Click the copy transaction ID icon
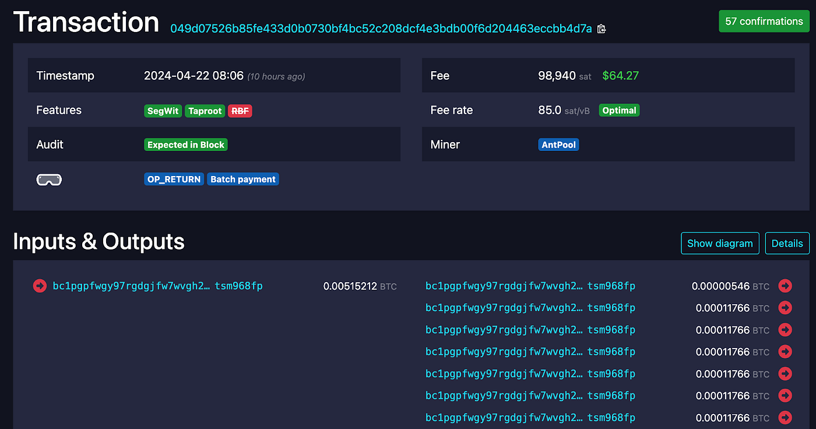Image resolution: width=816 pixels, height=429 pixels. [602, 29]
